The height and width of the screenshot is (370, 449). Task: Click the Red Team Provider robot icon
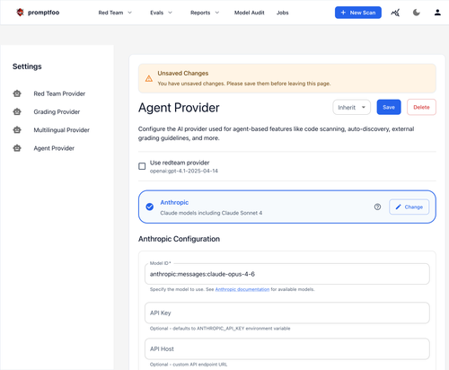pyautogui.click(x=17, y=93)
